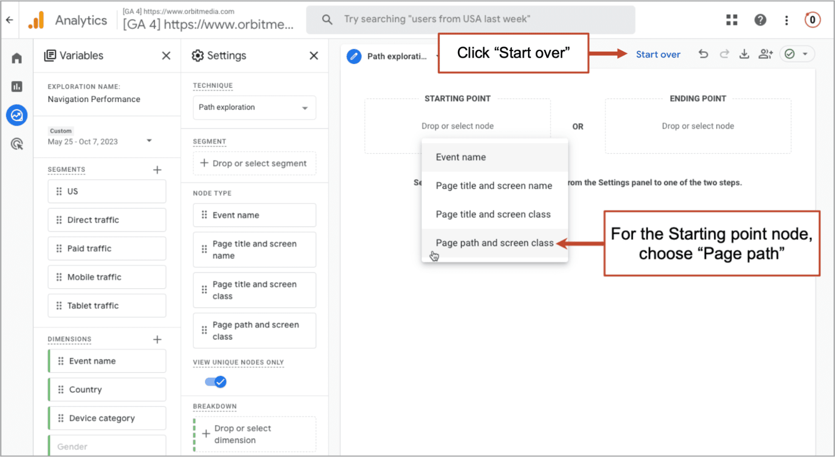Image resolution: width=835 pixels, height=457 pixels.
Task: Click the help question mark icon
Action: (x=760, y=20)
